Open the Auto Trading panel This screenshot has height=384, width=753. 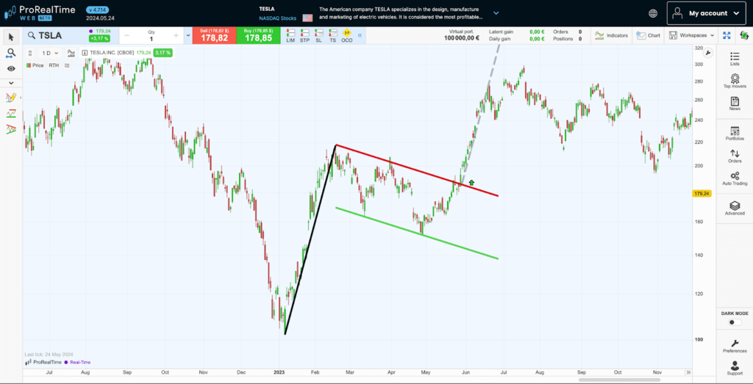point(735,179)
